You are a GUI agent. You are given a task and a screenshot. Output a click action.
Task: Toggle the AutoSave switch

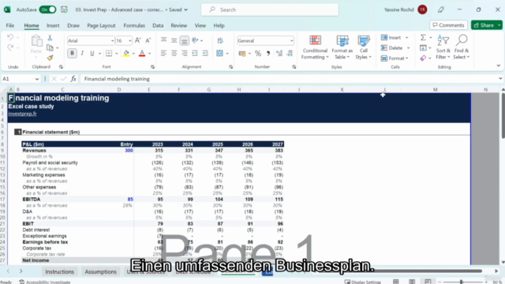pos(47,9)
